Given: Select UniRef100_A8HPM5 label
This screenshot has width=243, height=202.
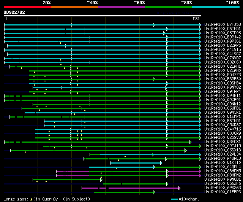Looking at the screenshot, I should (x=222, y=171).
